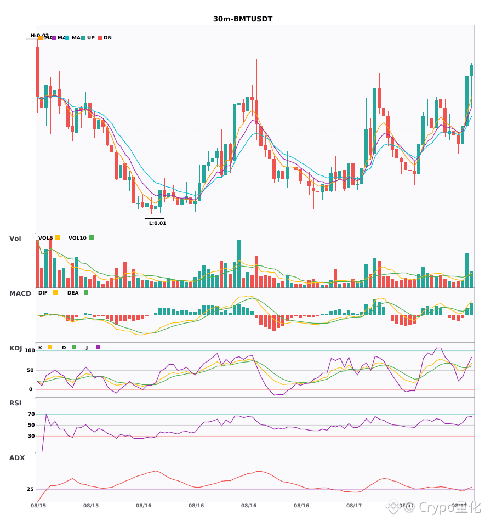Image resolution: width=485 pixels, height=521 pixels.
Task: Click the 25 tick on ADX axis
Action: (x=30, y=489)
